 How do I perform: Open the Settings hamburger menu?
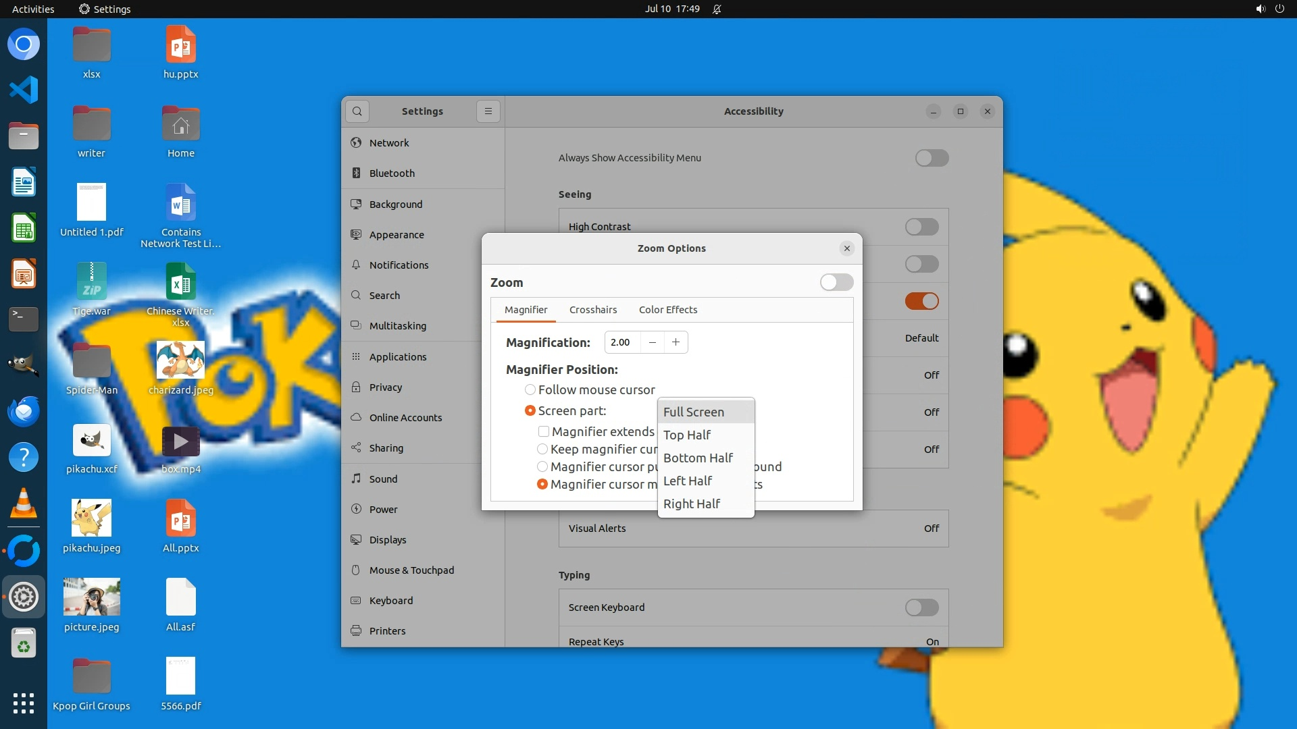488,111
